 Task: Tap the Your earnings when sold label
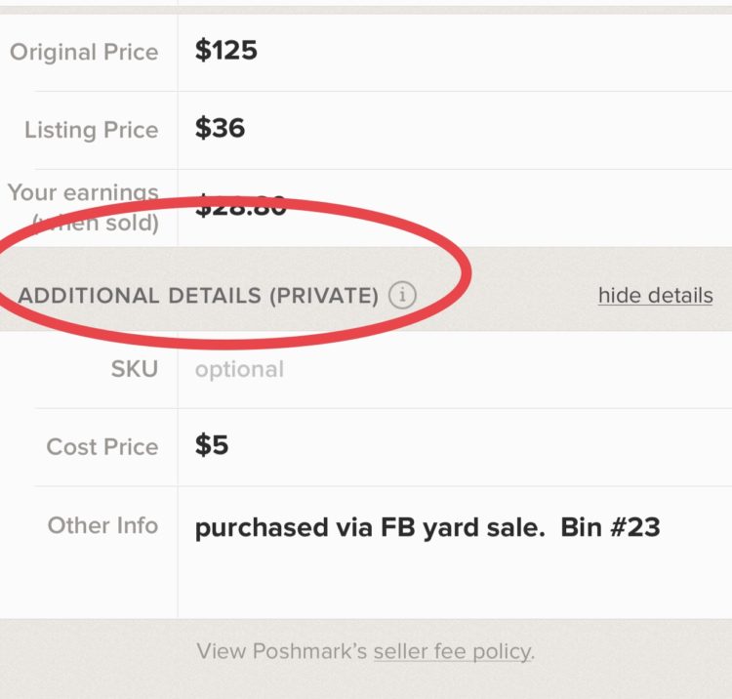click(x=83, y=207)
